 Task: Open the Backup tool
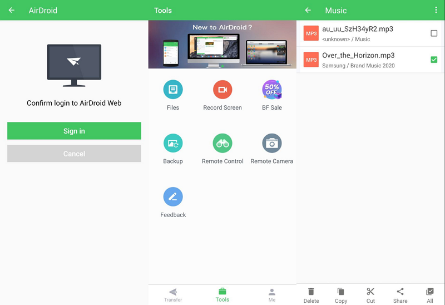point(173,143)
